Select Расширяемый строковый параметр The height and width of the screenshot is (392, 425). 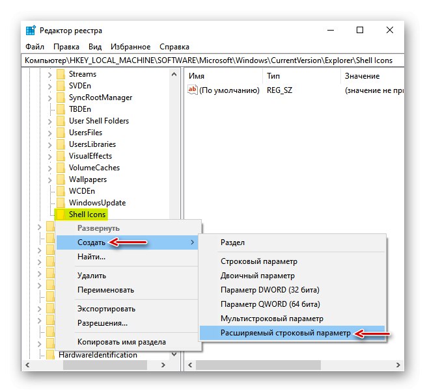point(292,333)
